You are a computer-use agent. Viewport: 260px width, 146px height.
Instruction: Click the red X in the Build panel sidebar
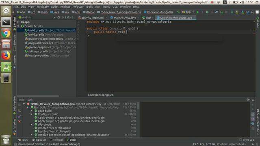(19, 122)
